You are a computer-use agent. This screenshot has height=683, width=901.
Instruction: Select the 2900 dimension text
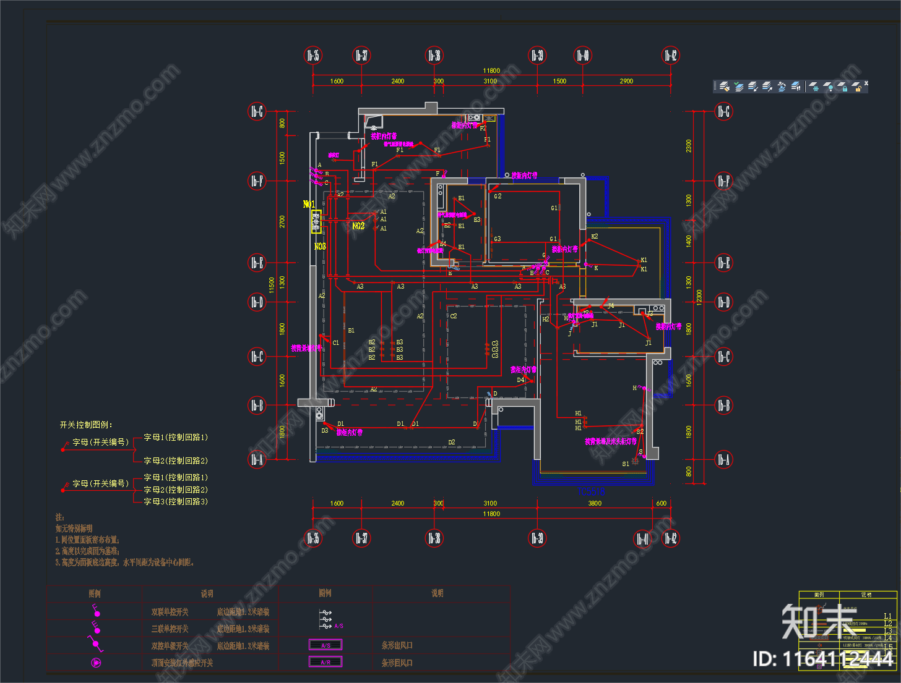[626, 81]
